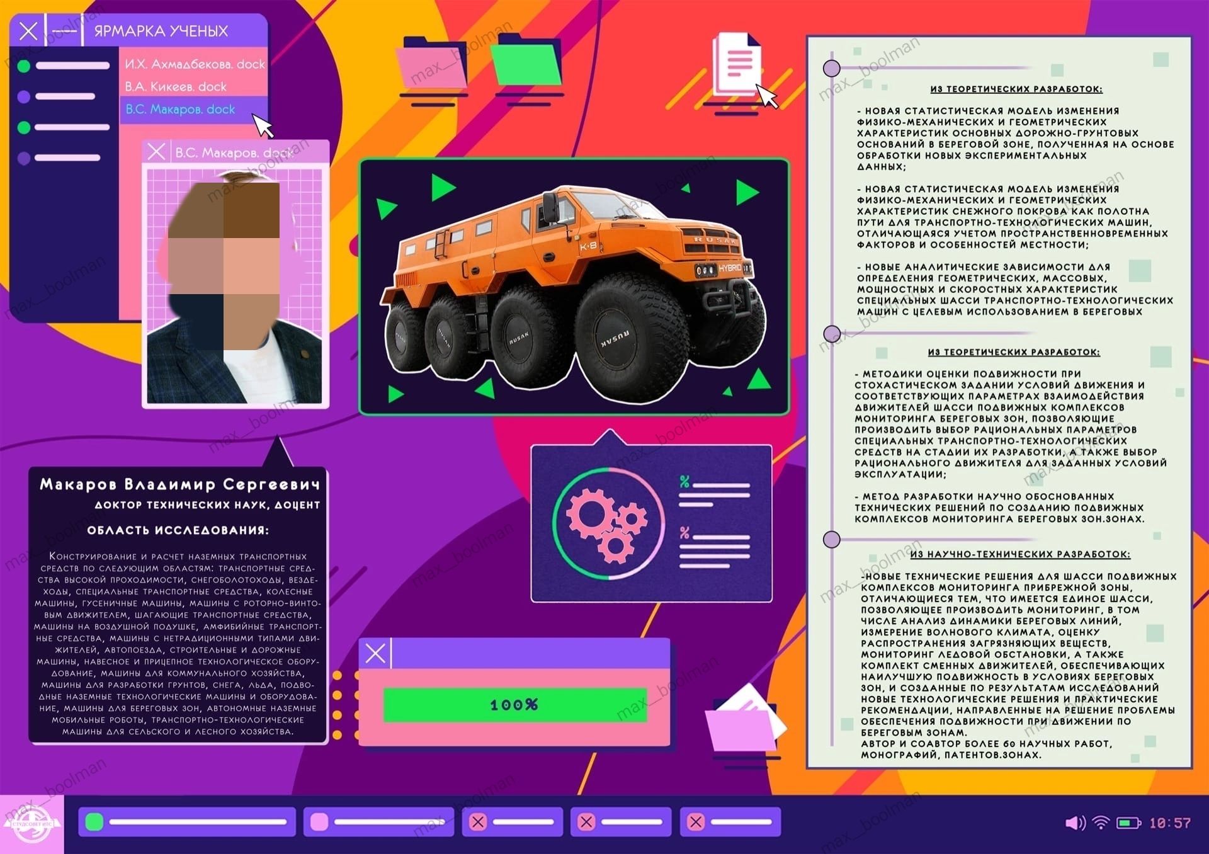Click the heading ОБЛАСТЬ ИССЛЕДОВАНИЯ:
Viewport: 1209px width, 854px height.
[178, 530]
